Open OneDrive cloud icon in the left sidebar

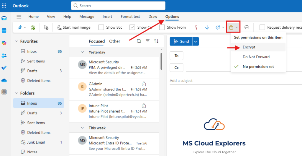[4, 80]
